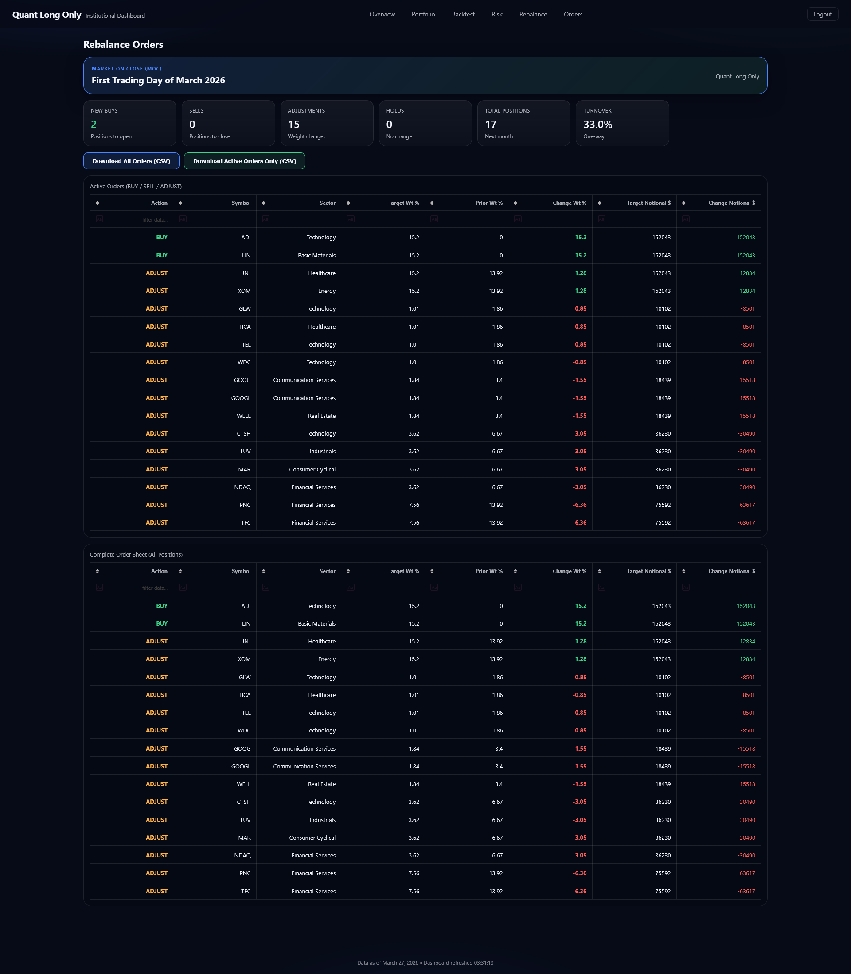Click the Logout button

(x=823, y=14)
